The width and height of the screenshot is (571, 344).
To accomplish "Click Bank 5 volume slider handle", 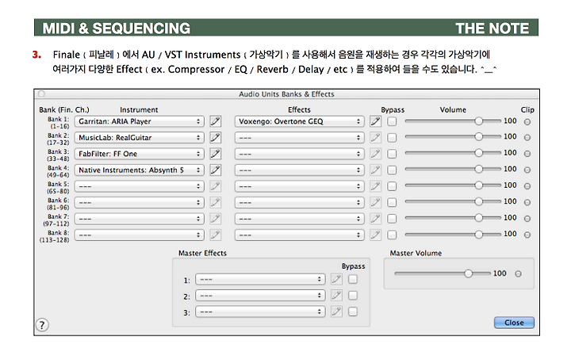I will [478, 185].
